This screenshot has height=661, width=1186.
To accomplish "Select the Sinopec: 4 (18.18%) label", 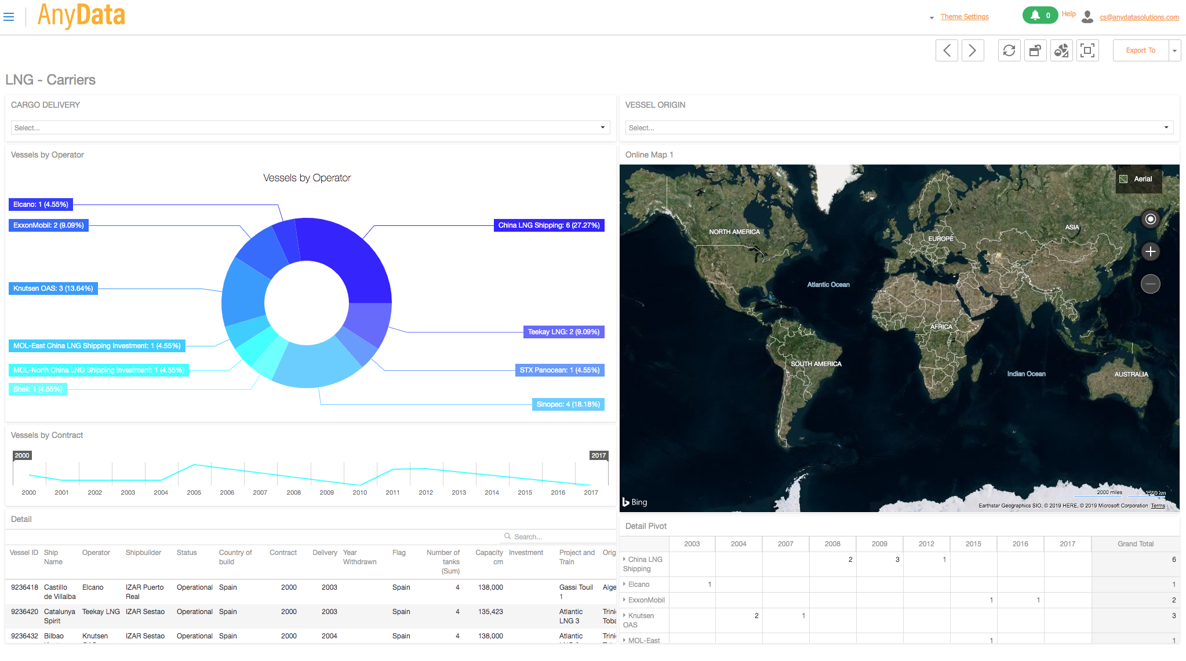I will 568,404.
